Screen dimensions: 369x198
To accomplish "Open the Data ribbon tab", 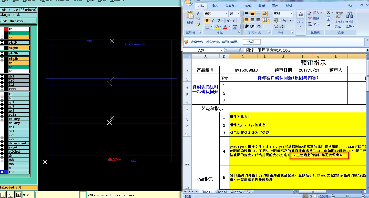I will tap(261, 6).
